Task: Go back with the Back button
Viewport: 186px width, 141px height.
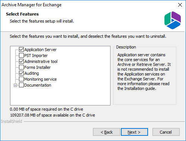Action: pos(106,132)
